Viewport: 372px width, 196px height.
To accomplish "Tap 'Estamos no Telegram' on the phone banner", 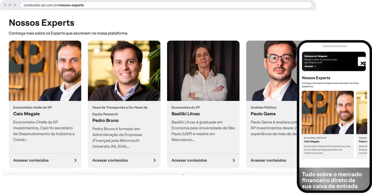I will tap(316, 56).
